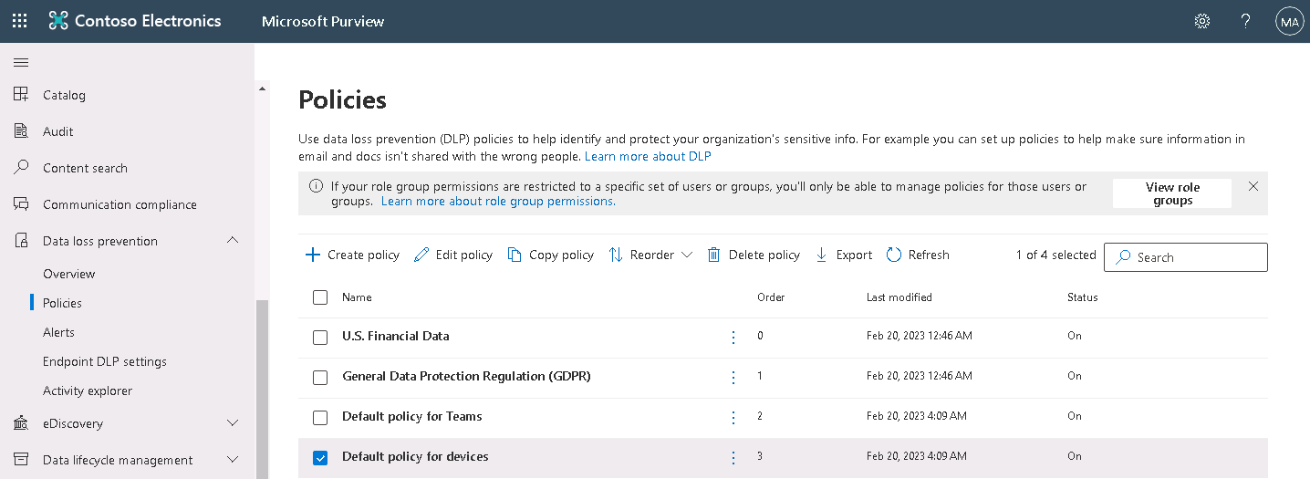The image size is (1310, 479).
Task: Open the U.S. Financial Data policy
Action: 396,336
